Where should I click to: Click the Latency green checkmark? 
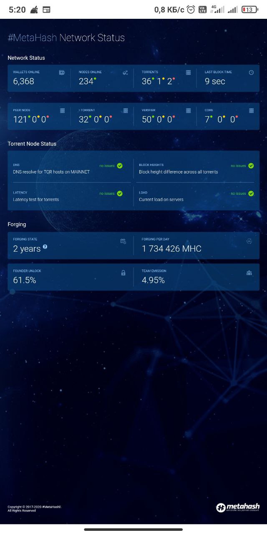(120, 194)
